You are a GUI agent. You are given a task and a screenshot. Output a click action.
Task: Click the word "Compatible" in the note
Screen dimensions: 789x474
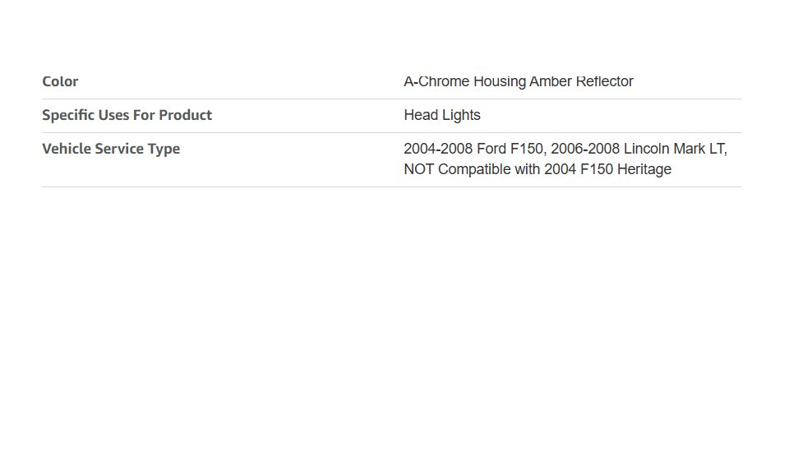[x=475, y=169]
